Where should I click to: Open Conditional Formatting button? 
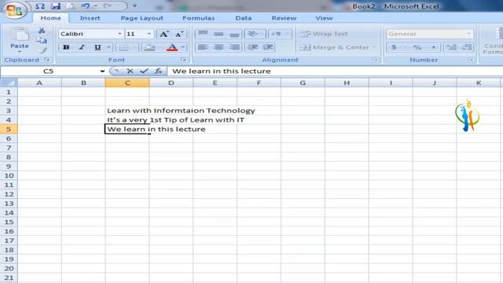[x=494, y=41]
